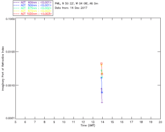Click the 0.1000 y-axis tick label
Viewport: 165px width, 132px height.
coord(10,19)
